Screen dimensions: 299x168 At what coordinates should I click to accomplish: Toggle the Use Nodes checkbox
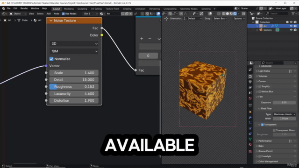(64, 14)
